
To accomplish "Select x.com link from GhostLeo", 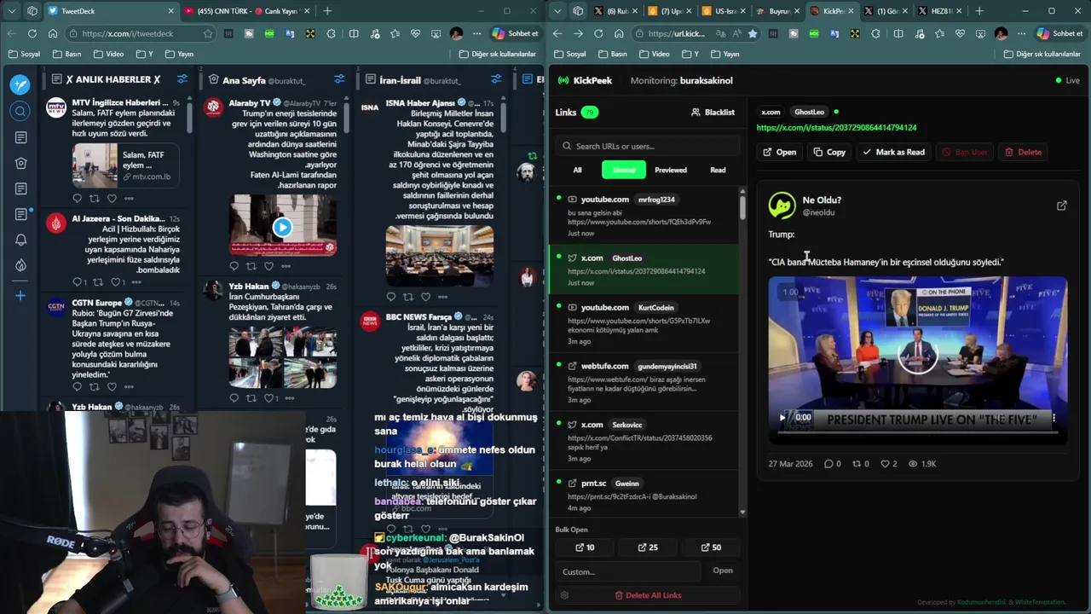I will pyautogui.click(x=644, y=269).
